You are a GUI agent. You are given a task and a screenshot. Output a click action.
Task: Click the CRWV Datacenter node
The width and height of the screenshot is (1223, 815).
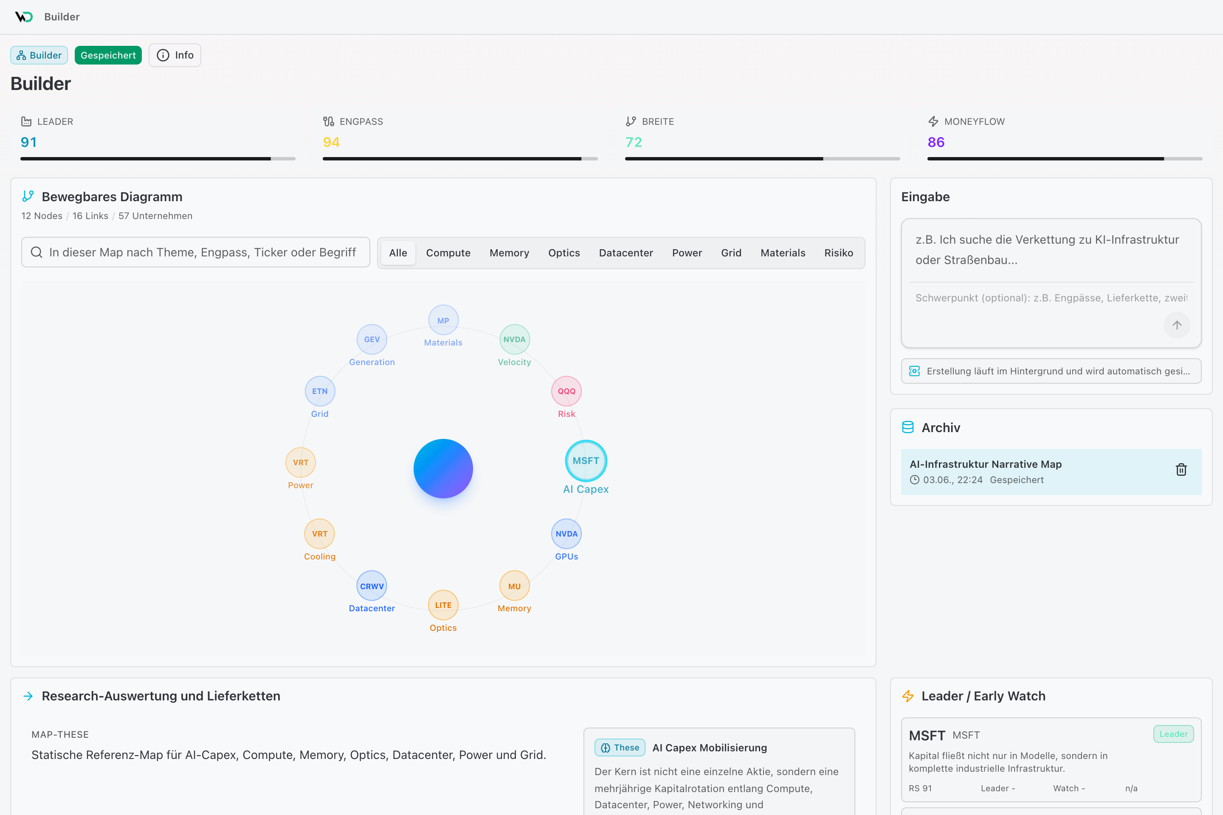point(372,586)
